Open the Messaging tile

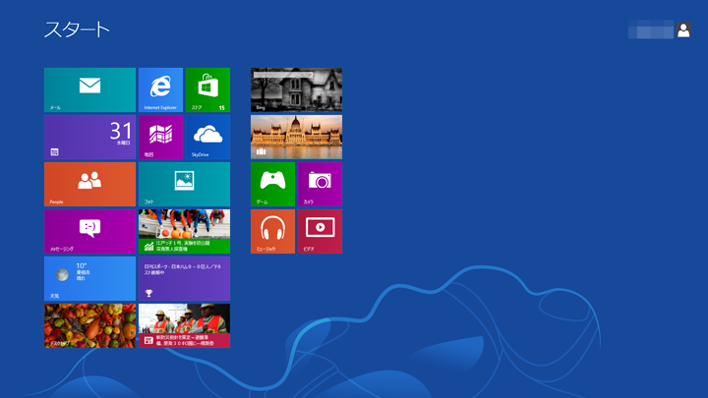[89, 232]
